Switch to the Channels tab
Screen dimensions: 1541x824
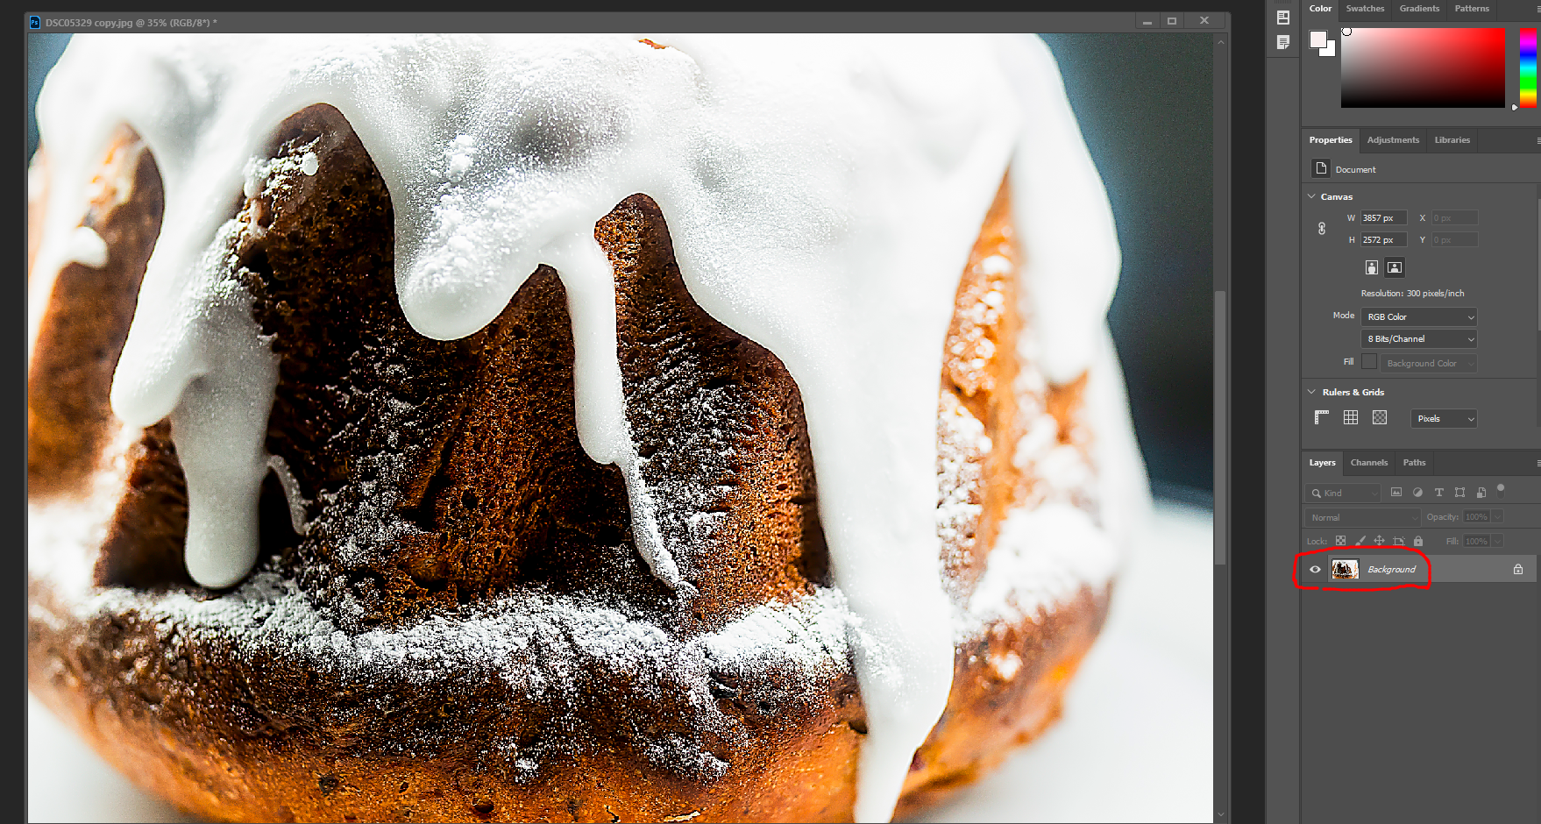tap(1368, 463)
